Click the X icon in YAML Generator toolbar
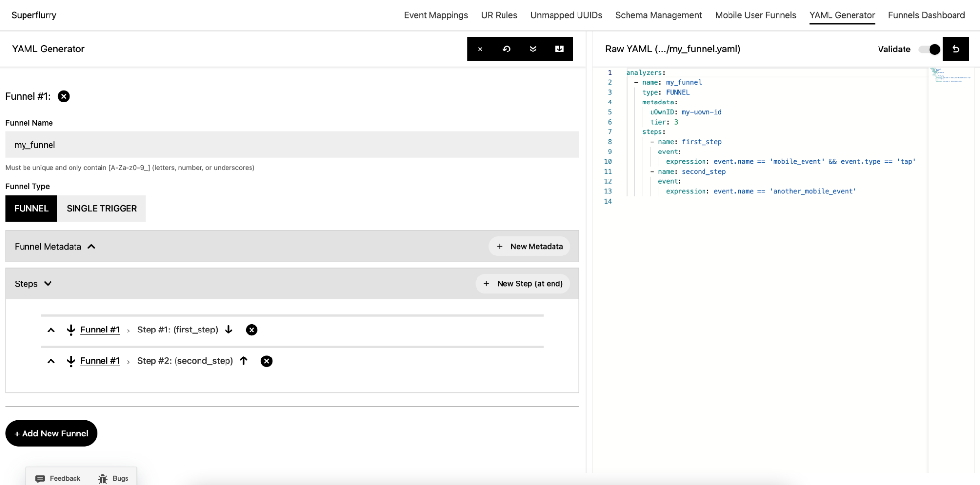The image size is (980, 485). click(480, 49)
